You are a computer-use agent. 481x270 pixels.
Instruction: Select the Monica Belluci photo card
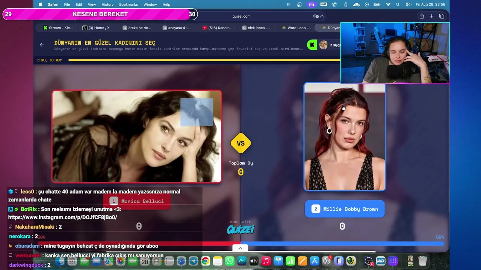137,136
